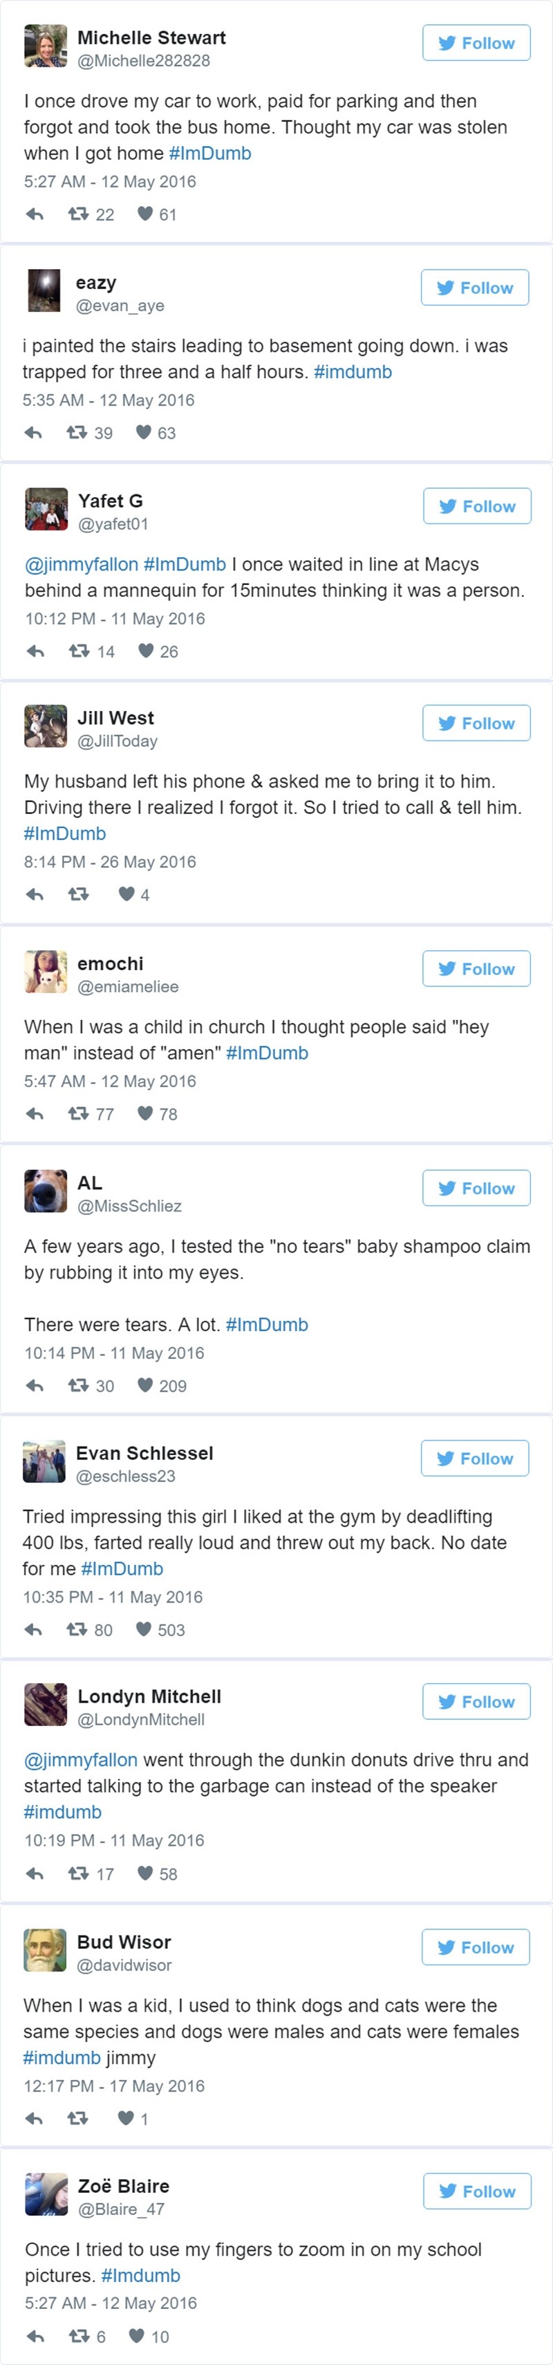Open @jimmyfallon mention in Yafet G's tweet

tap(81, 564)
